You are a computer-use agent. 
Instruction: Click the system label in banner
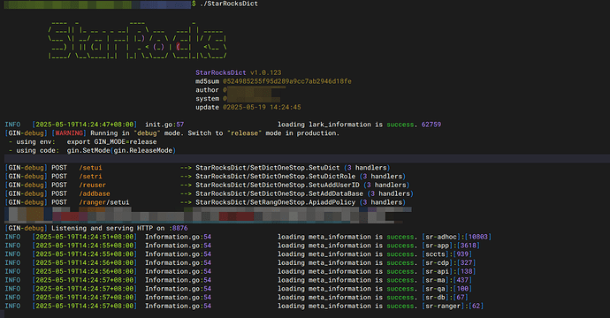pos(207,99)
